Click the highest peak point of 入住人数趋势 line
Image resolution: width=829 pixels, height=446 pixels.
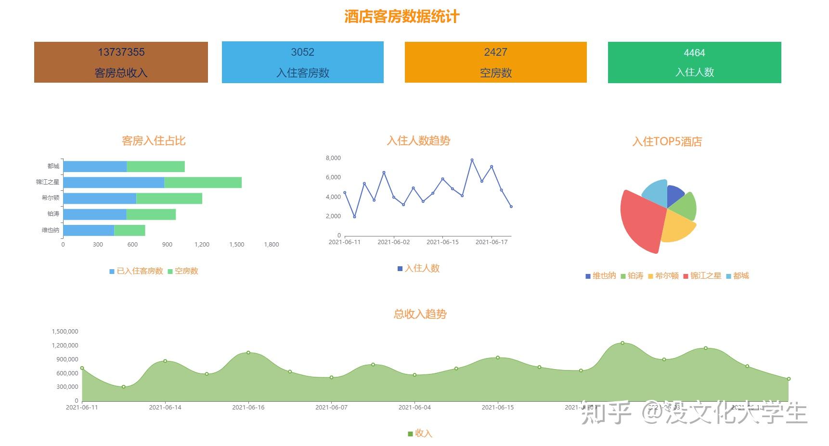coord(472,160)
